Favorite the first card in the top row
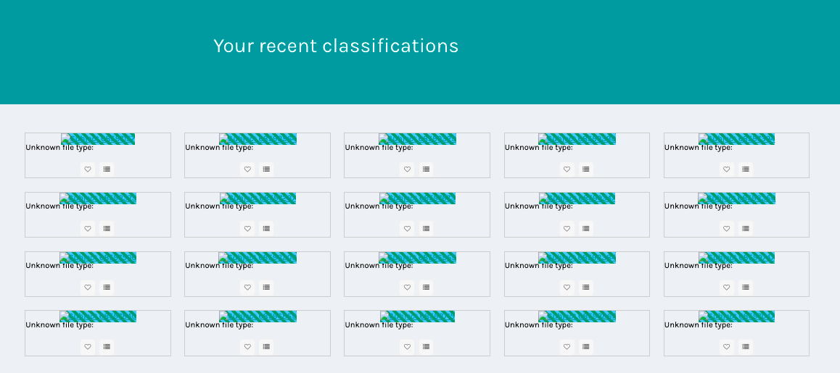The height and width of the screenshot is (373, 840). 88,169
